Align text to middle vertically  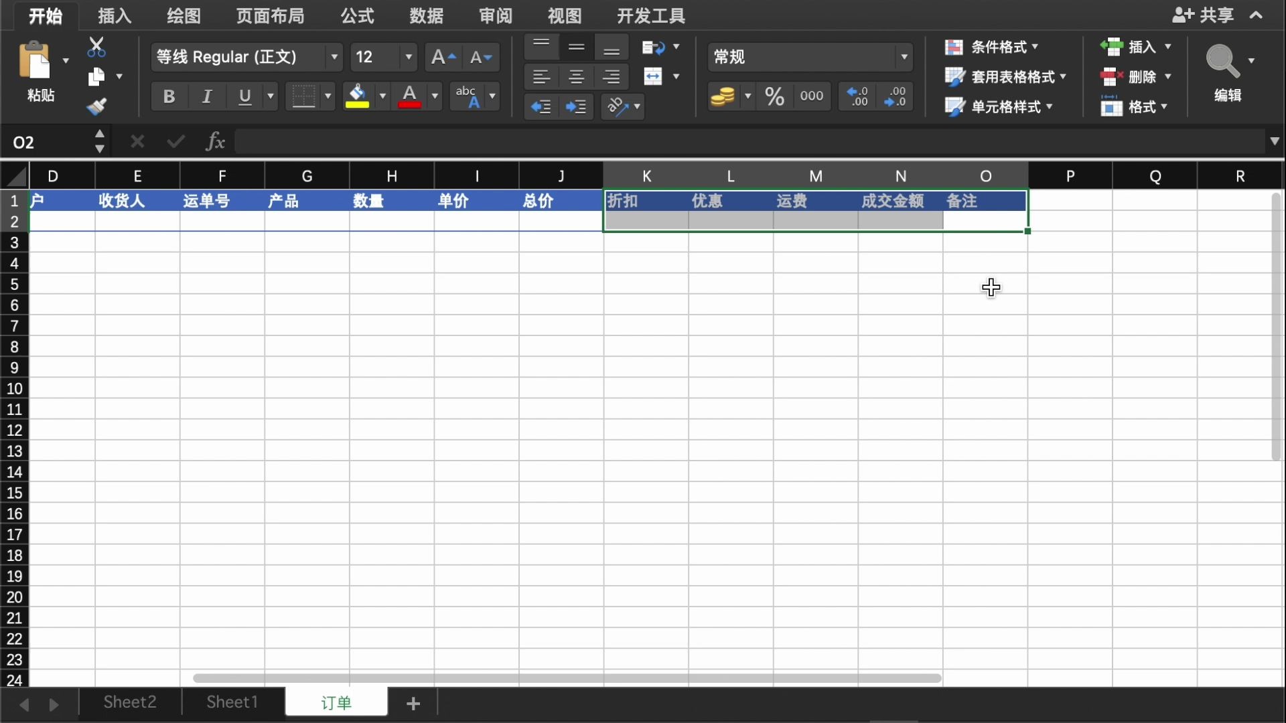point(576,47)
